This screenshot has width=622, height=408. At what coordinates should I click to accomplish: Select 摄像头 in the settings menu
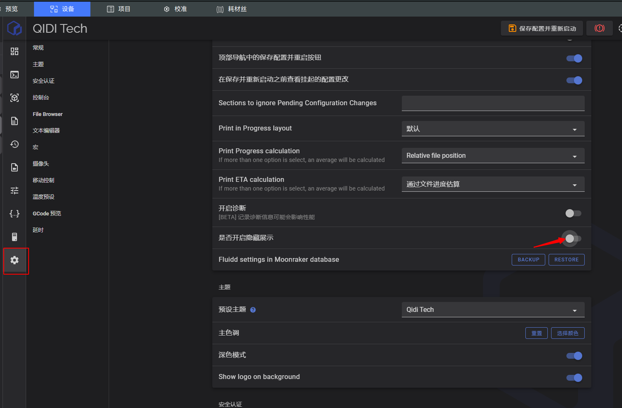[x=41, y=164]
